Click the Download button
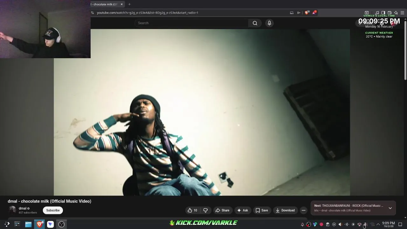The height and width of the screenshot is (229, 407). [285, 210]
